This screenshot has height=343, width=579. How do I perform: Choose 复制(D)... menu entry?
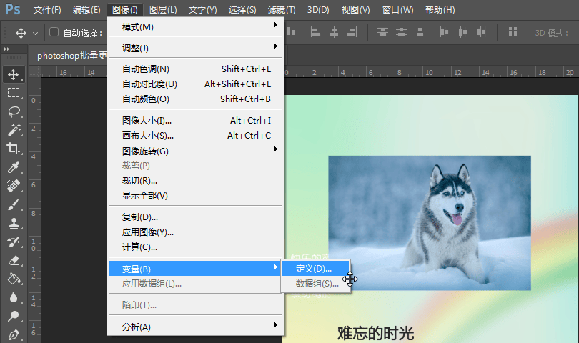click(x=196, y=217)
